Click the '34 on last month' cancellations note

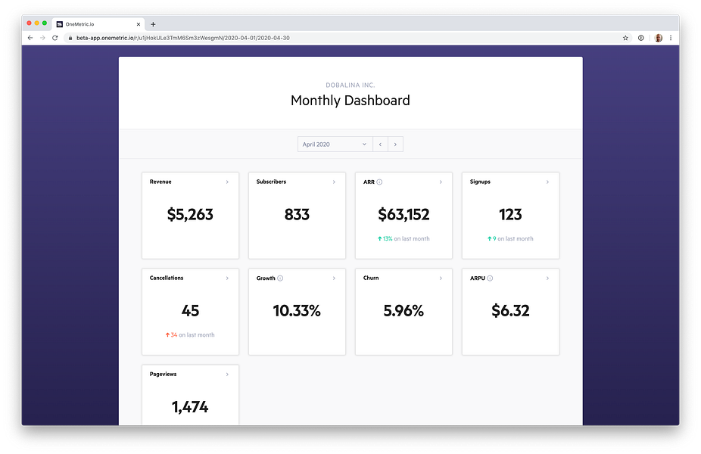(x=190, y=334)
